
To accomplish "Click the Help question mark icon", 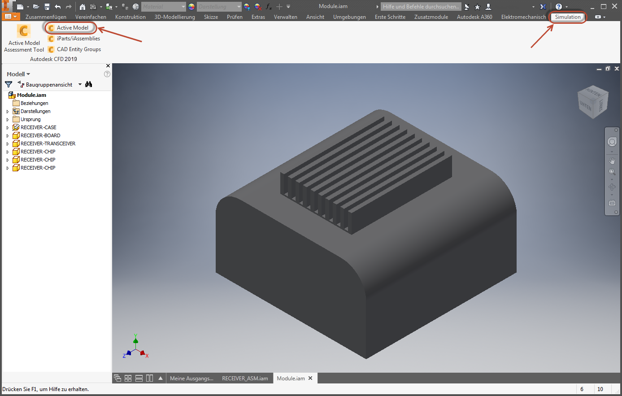I will (559, 7).
